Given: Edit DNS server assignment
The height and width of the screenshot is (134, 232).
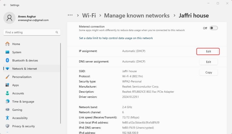Looking at the screenshot, I should [x=208, y=62].
